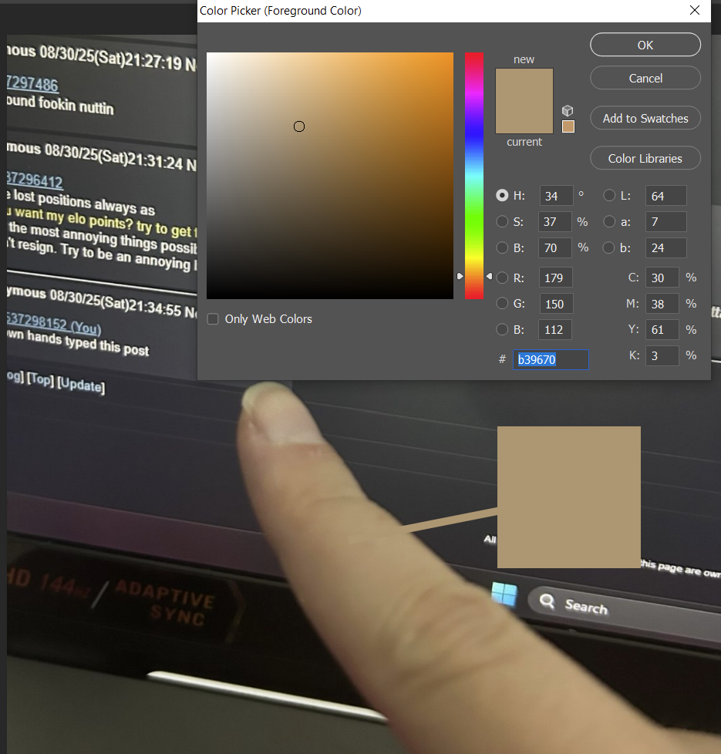Select the B brightness radio button
721x754 pixels.
pos(502,247)
